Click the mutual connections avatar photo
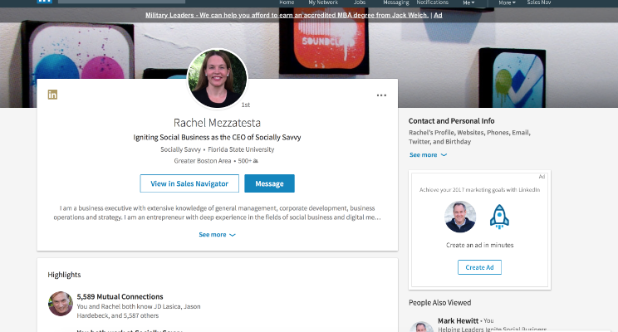 [x=61, y=304]
